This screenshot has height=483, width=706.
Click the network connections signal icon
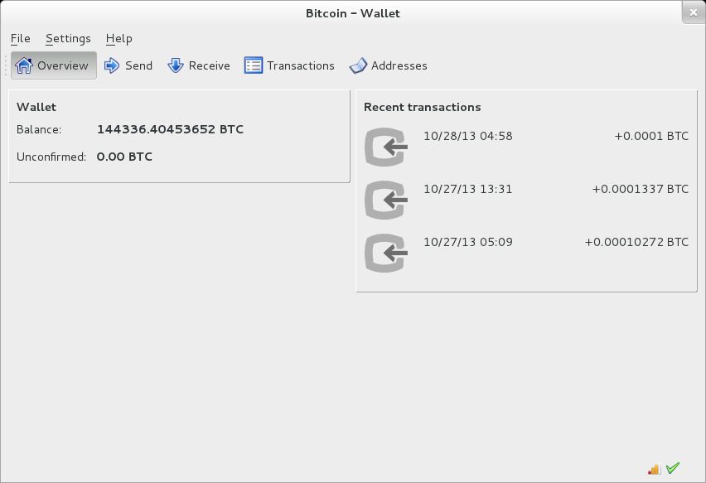tap(654, 469)
